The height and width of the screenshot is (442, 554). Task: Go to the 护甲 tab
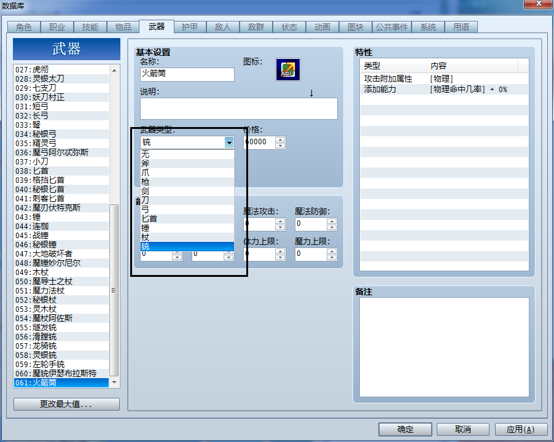pyautogui.click(x=190, y=27)
